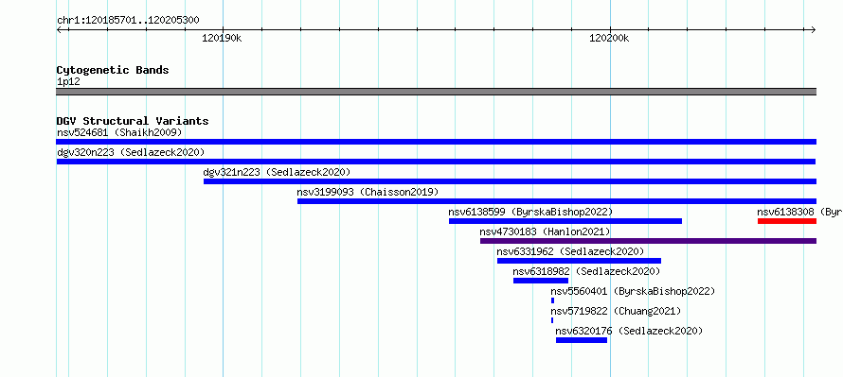Click the chr1:120185701..120205300 region label
The image size is (843, 377).
[x=128, y=21]
